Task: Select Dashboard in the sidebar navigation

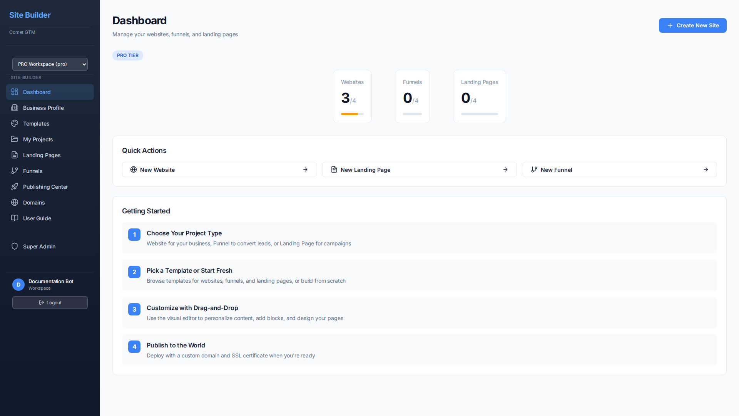Action: [x=37, y=92]
